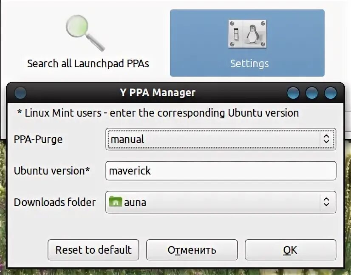This screenshot has width=351, height=275.
Task: Click the Y PPA Manager window icon
Action: coord(20,92)
